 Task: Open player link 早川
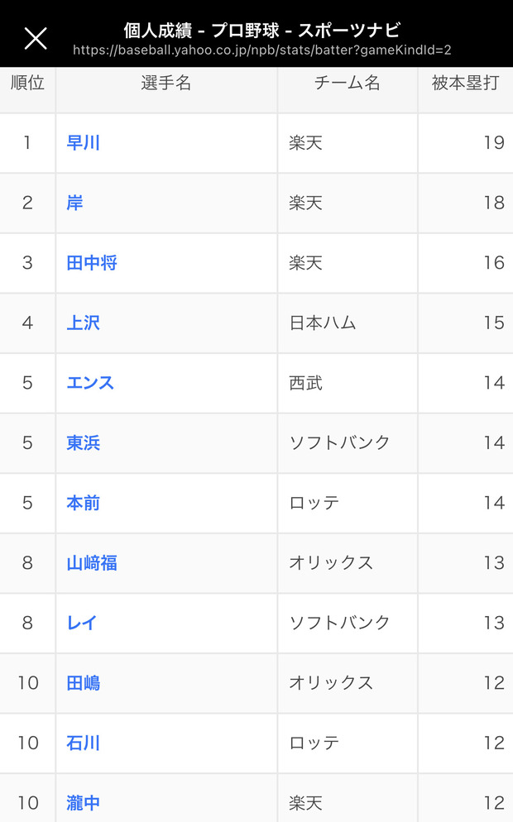pyautogui.click(x=83, y=142)
